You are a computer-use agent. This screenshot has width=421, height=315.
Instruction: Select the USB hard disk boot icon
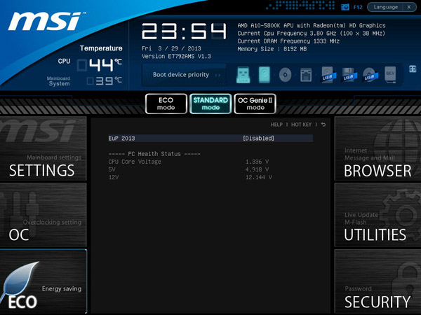pos(328,75)
